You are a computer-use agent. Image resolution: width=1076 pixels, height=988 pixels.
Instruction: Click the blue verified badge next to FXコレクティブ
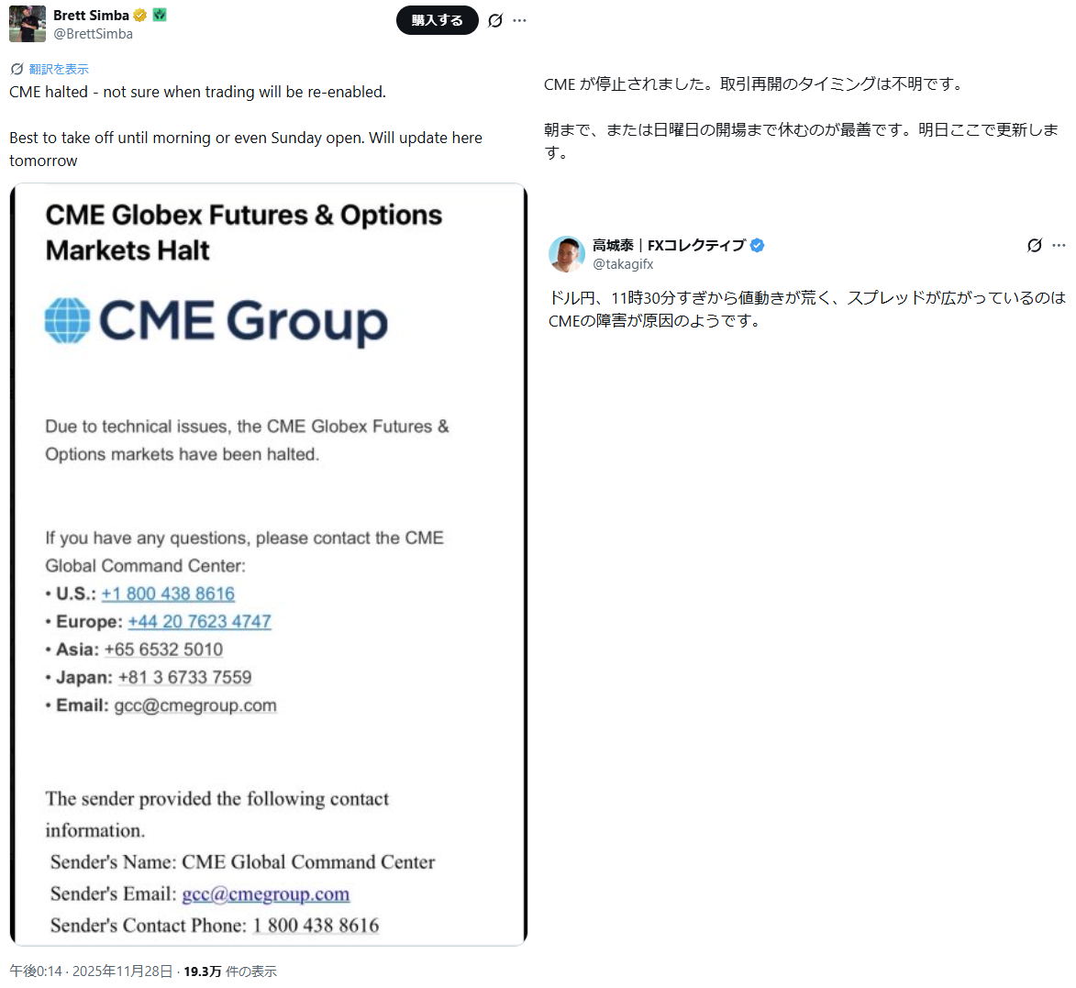coord(758,245)
